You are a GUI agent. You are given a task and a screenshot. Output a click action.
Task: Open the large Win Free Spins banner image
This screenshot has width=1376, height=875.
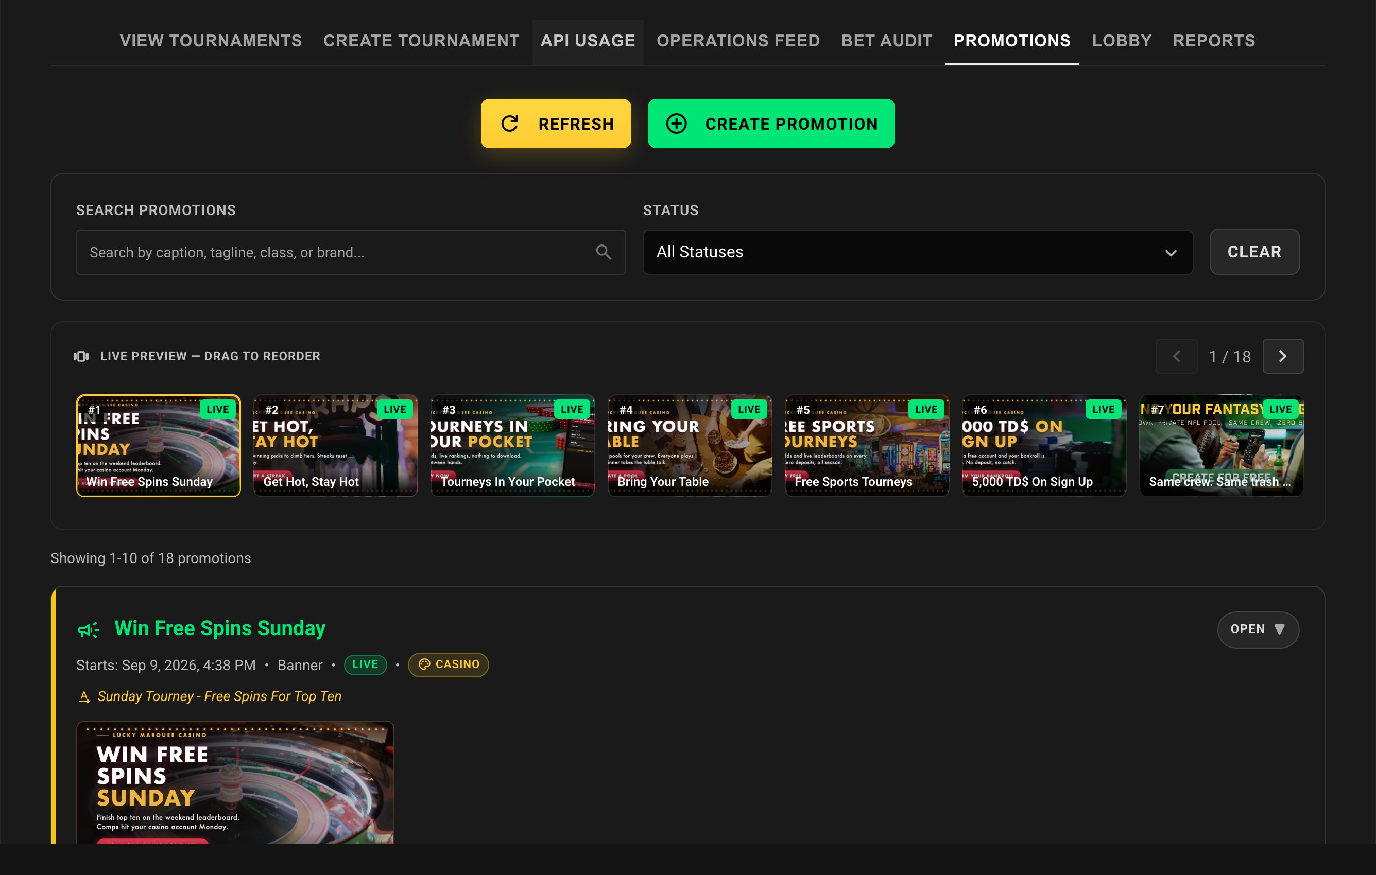tap(235, 782)
